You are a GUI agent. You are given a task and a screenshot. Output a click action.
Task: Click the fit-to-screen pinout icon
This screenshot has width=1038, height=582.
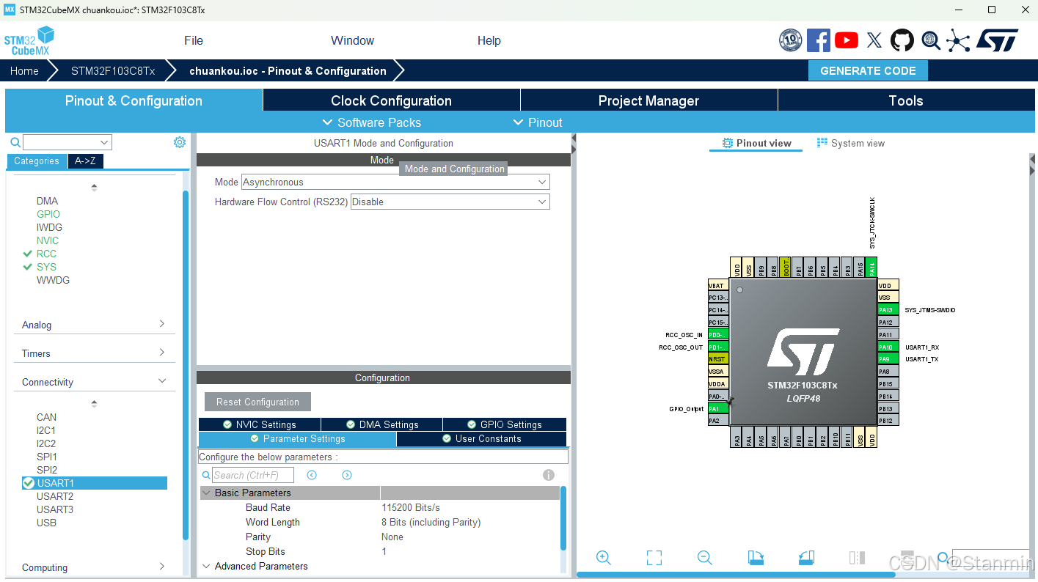(x=654, y=558)
